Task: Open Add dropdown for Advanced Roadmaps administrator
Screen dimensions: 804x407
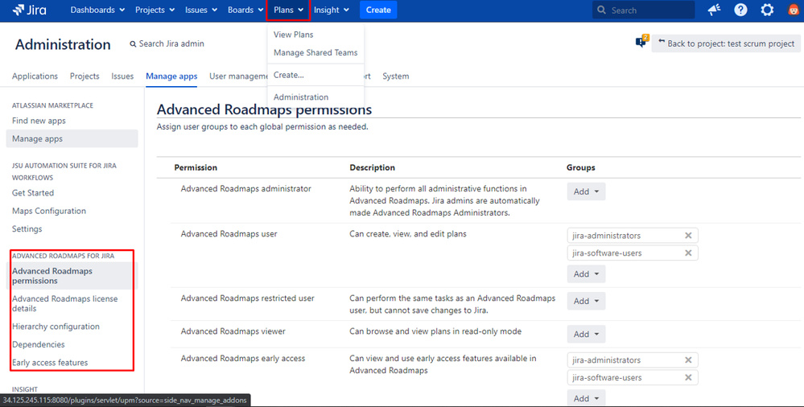Action: [x=586, y=191]
